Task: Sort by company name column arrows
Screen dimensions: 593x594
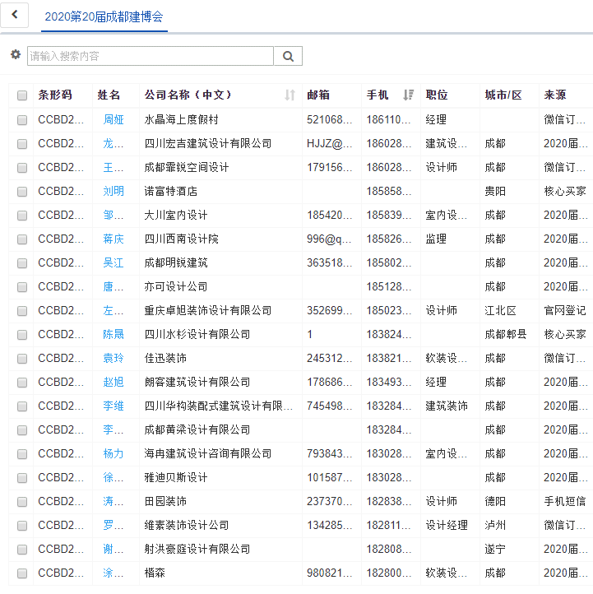Action: [290, 95]
